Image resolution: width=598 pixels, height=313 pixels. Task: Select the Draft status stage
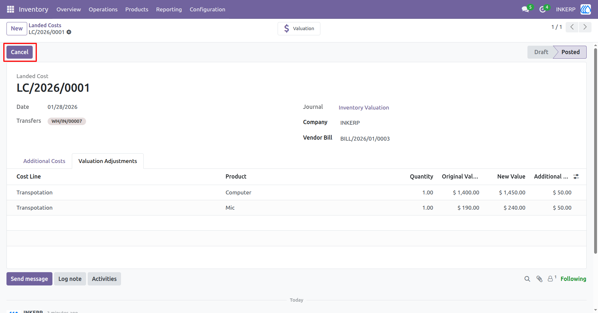[541, 52]
